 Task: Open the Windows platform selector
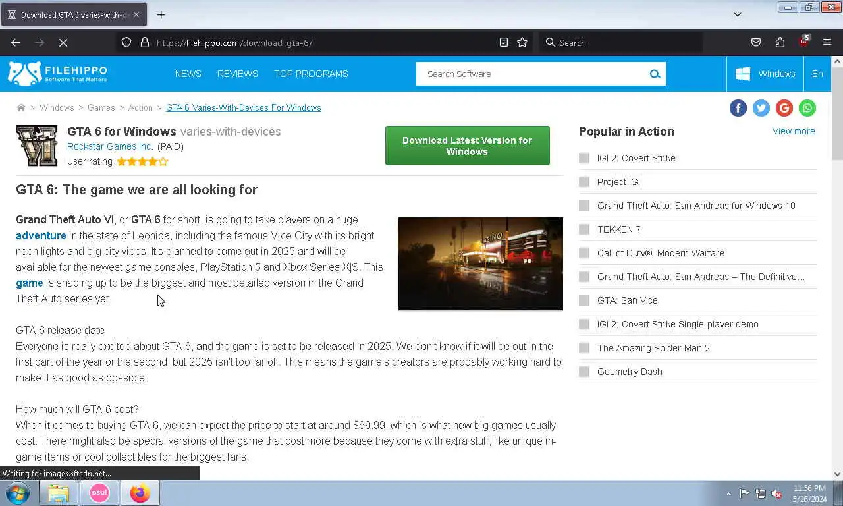(765, 74)
